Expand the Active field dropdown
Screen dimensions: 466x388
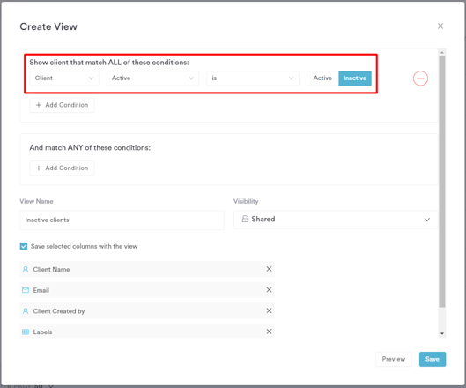click(x=152, y=78)
